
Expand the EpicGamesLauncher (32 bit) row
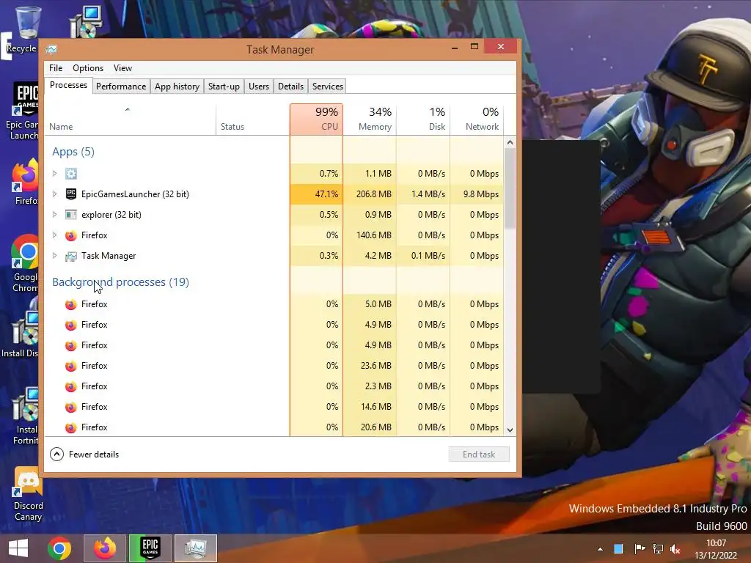point(54,194)
